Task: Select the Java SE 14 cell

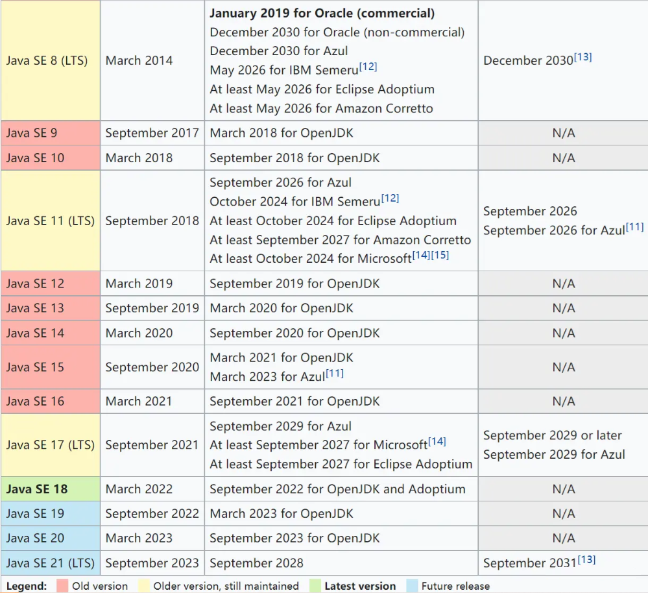Action: coord(51,333)
